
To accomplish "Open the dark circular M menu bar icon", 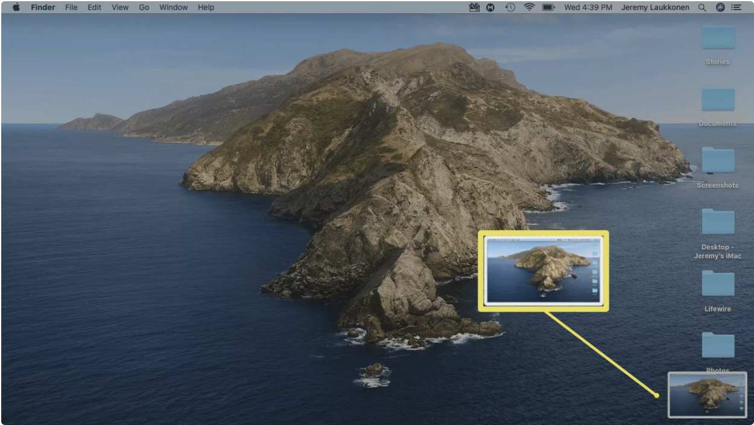I will tap(490, 7).
